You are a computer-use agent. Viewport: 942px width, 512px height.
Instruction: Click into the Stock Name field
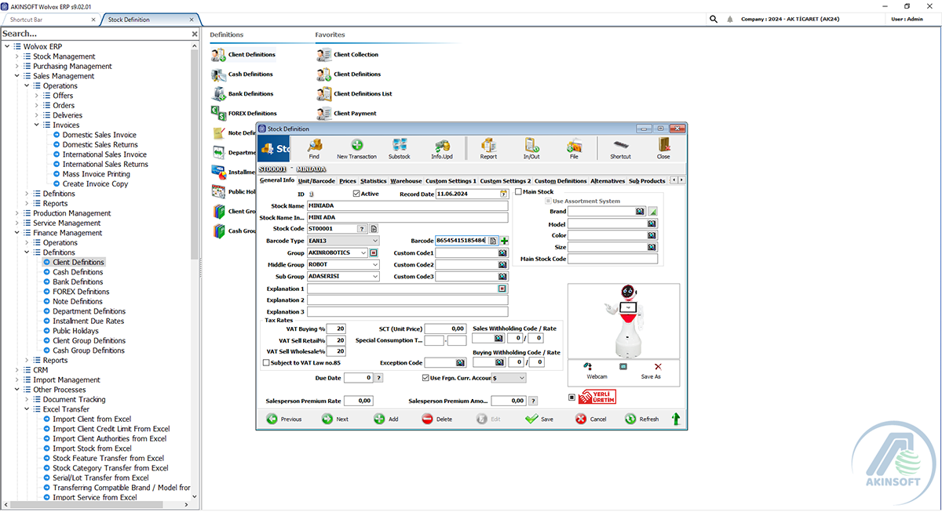pyautogui.click(x=408, y=205)
